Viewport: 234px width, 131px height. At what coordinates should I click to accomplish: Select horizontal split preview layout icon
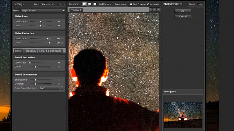click(x=90, y=4)
